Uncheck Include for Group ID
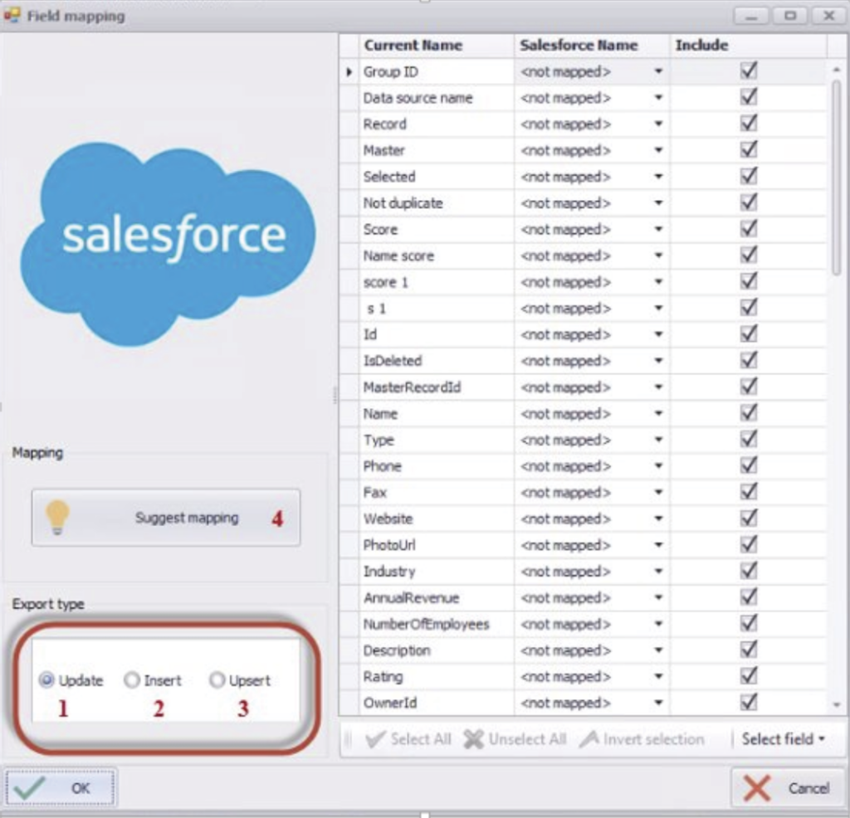Screen dimensions: 850x818 [749, 71]
